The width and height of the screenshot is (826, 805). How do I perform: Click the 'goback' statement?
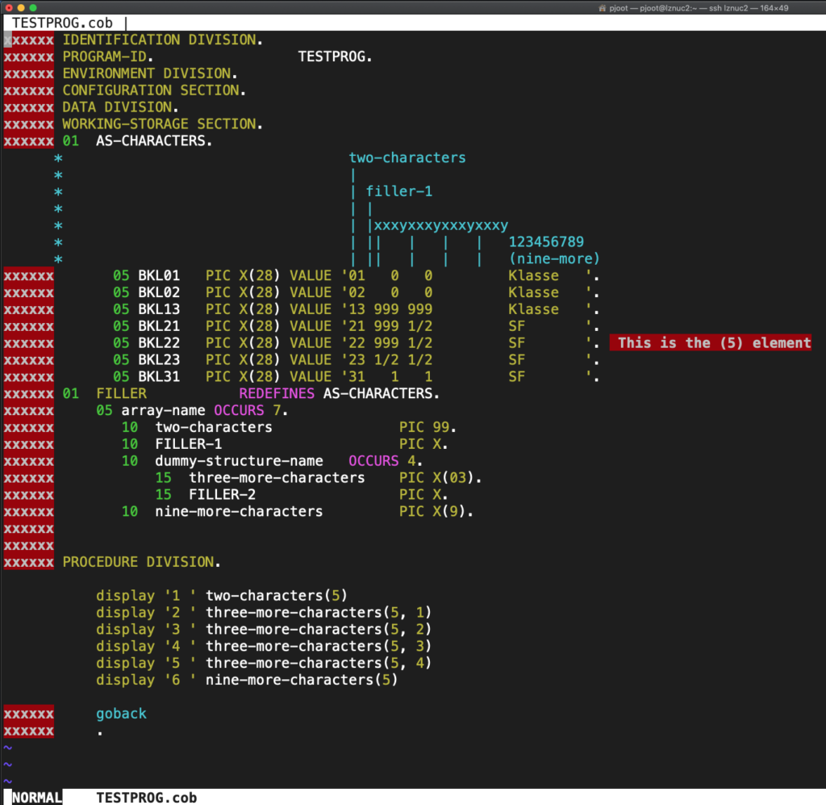click(x=121, y=714)
